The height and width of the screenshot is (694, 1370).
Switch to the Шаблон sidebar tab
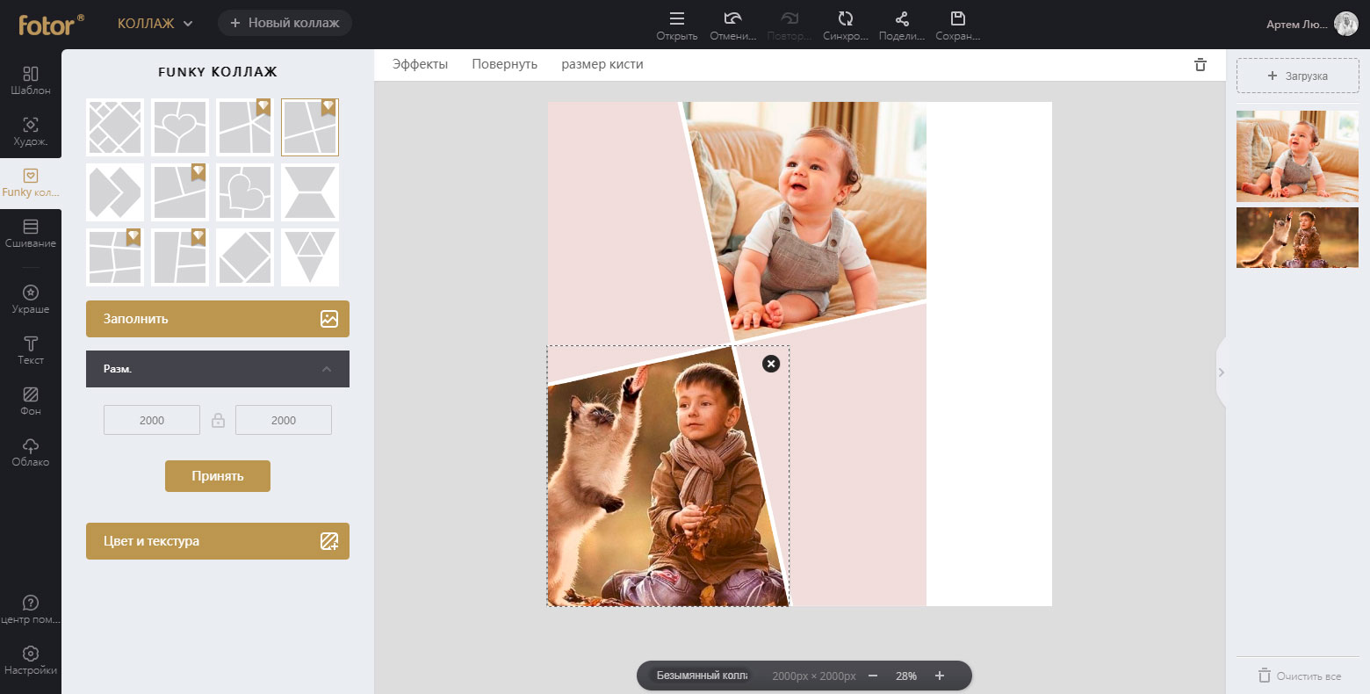(31, 80)
